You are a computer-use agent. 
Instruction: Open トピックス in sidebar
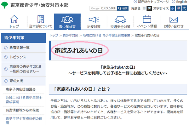pos(18,57)
